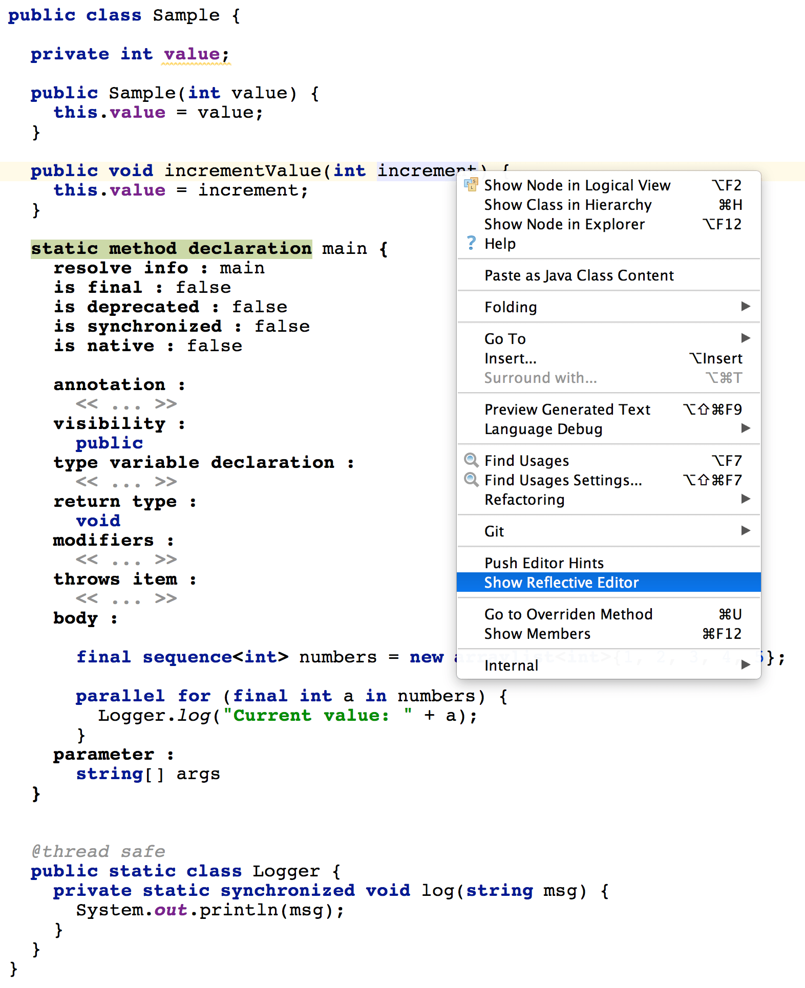This screenshot has height=988, width=805.
Task: Expand the Go To submenu arrow
Action: click(x=746, y=338)
